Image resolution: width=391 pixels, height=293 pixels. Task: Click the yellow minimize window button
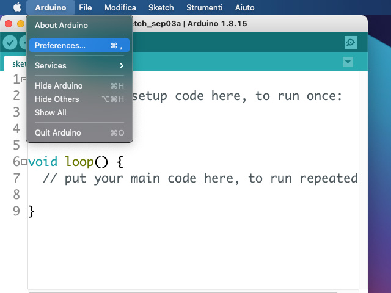(x=20, y=23)
